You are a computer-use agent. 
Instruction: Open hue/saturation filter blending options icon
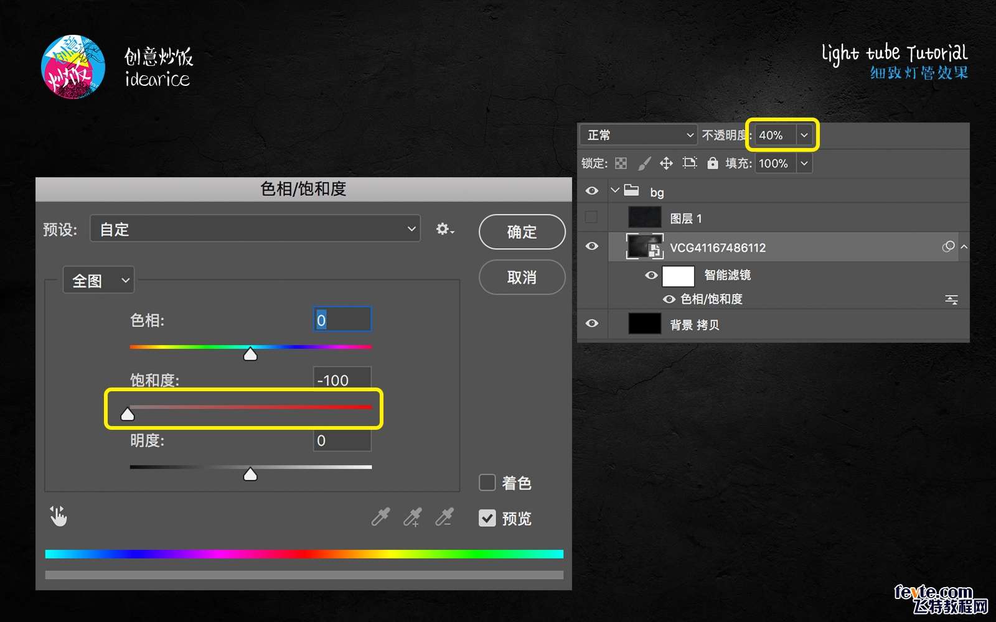point(951,300)
